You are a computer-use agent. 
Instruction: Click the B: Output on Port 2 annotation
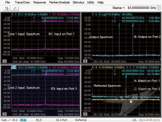[x=147, y=37]
